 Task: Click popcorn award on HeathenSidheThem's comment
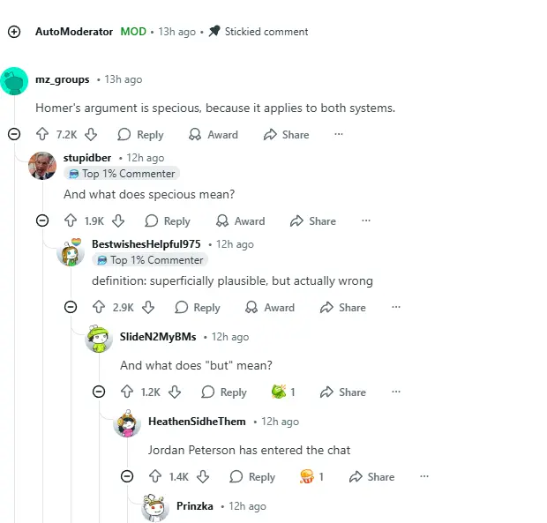click(x=307, y=477)
